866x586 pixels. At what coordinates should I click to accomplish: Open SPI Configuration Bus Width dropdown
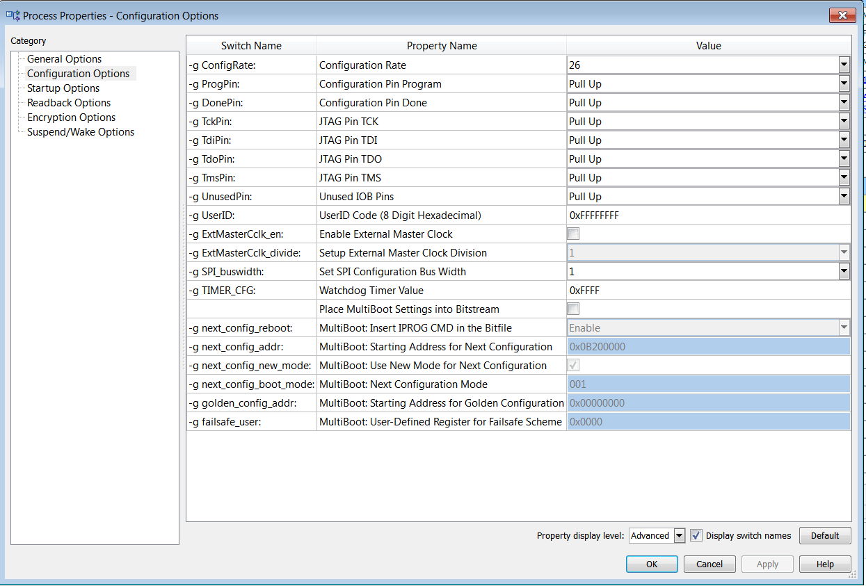click(x=844, y=271)
